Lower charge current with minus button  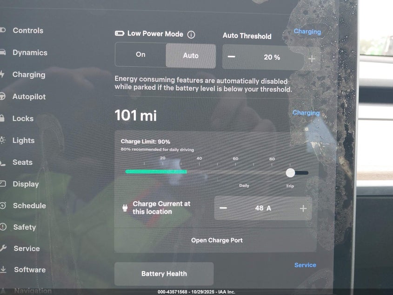[223, 208]
